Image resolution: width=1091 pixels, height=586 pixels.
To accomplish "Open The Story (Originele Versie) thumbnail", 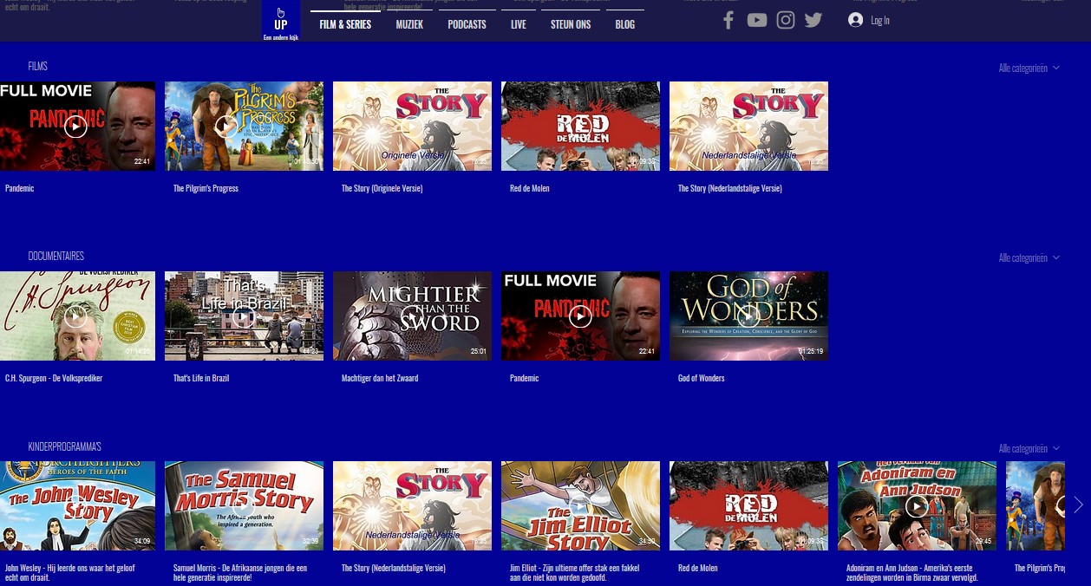I will 412,127.
